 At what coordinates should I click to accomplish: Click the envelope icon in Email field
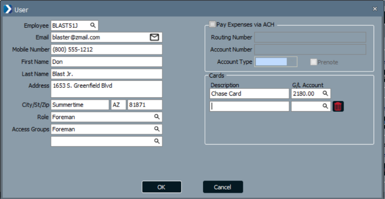[154, 37]
